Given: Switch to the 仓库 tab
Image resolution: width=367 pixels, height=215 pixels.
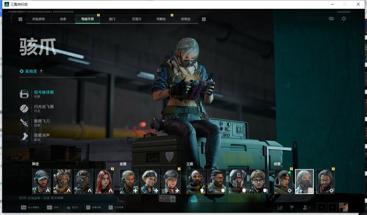Looking at the screenshot, I should (x=63, y=19).
